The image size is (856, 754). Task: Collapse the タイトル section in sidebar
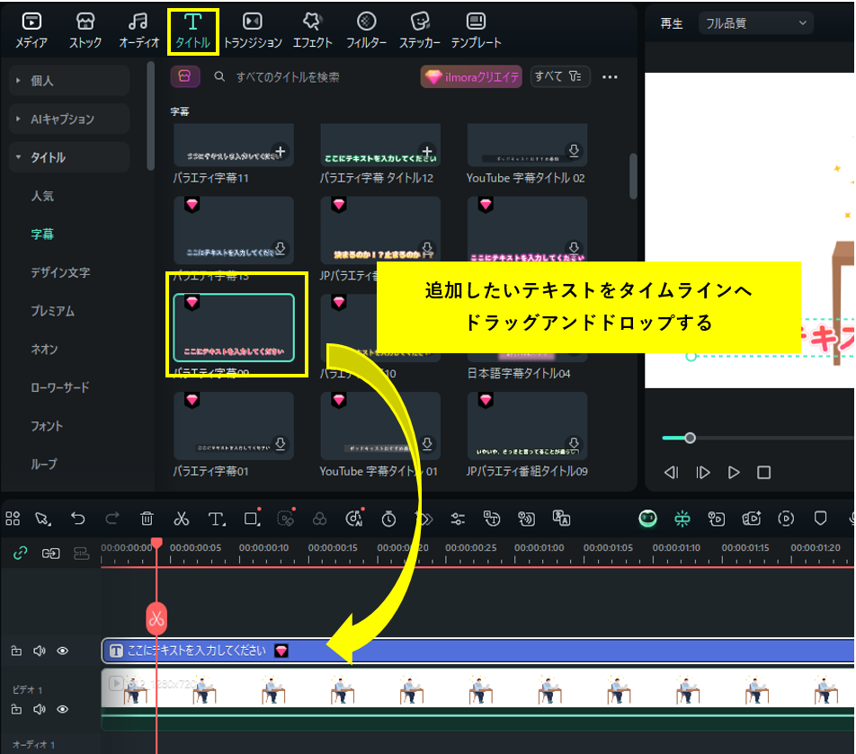(18, 156)
